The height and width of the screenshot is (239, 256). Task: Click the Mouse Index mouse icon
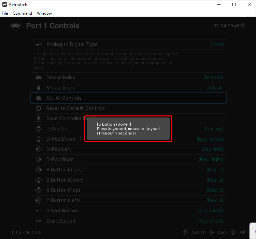point(39,88)
